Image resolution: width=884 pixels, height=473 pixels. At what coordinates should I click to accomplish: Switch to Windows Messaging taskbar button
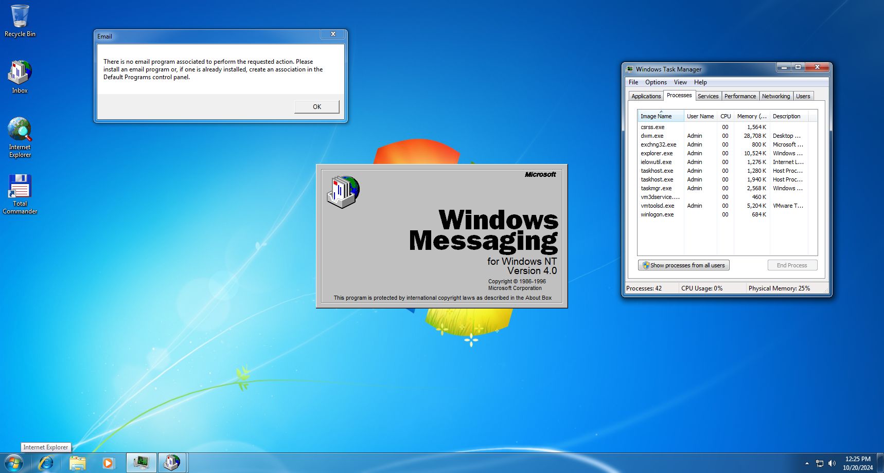(172, 463)
